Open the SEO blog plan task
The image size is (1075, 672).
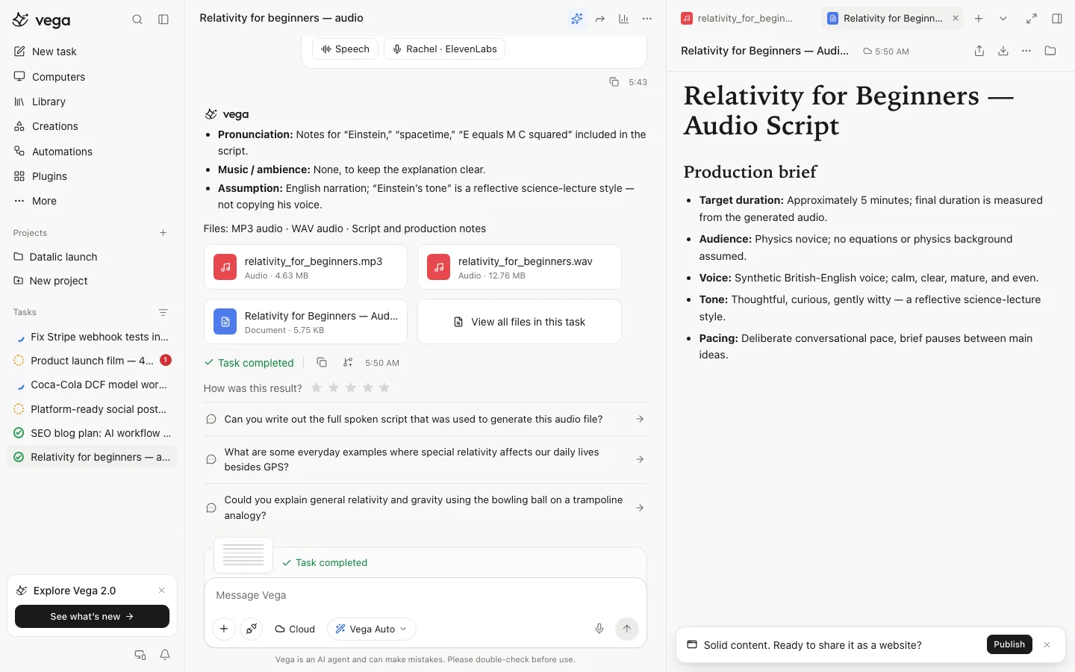(x=93, y=433)
